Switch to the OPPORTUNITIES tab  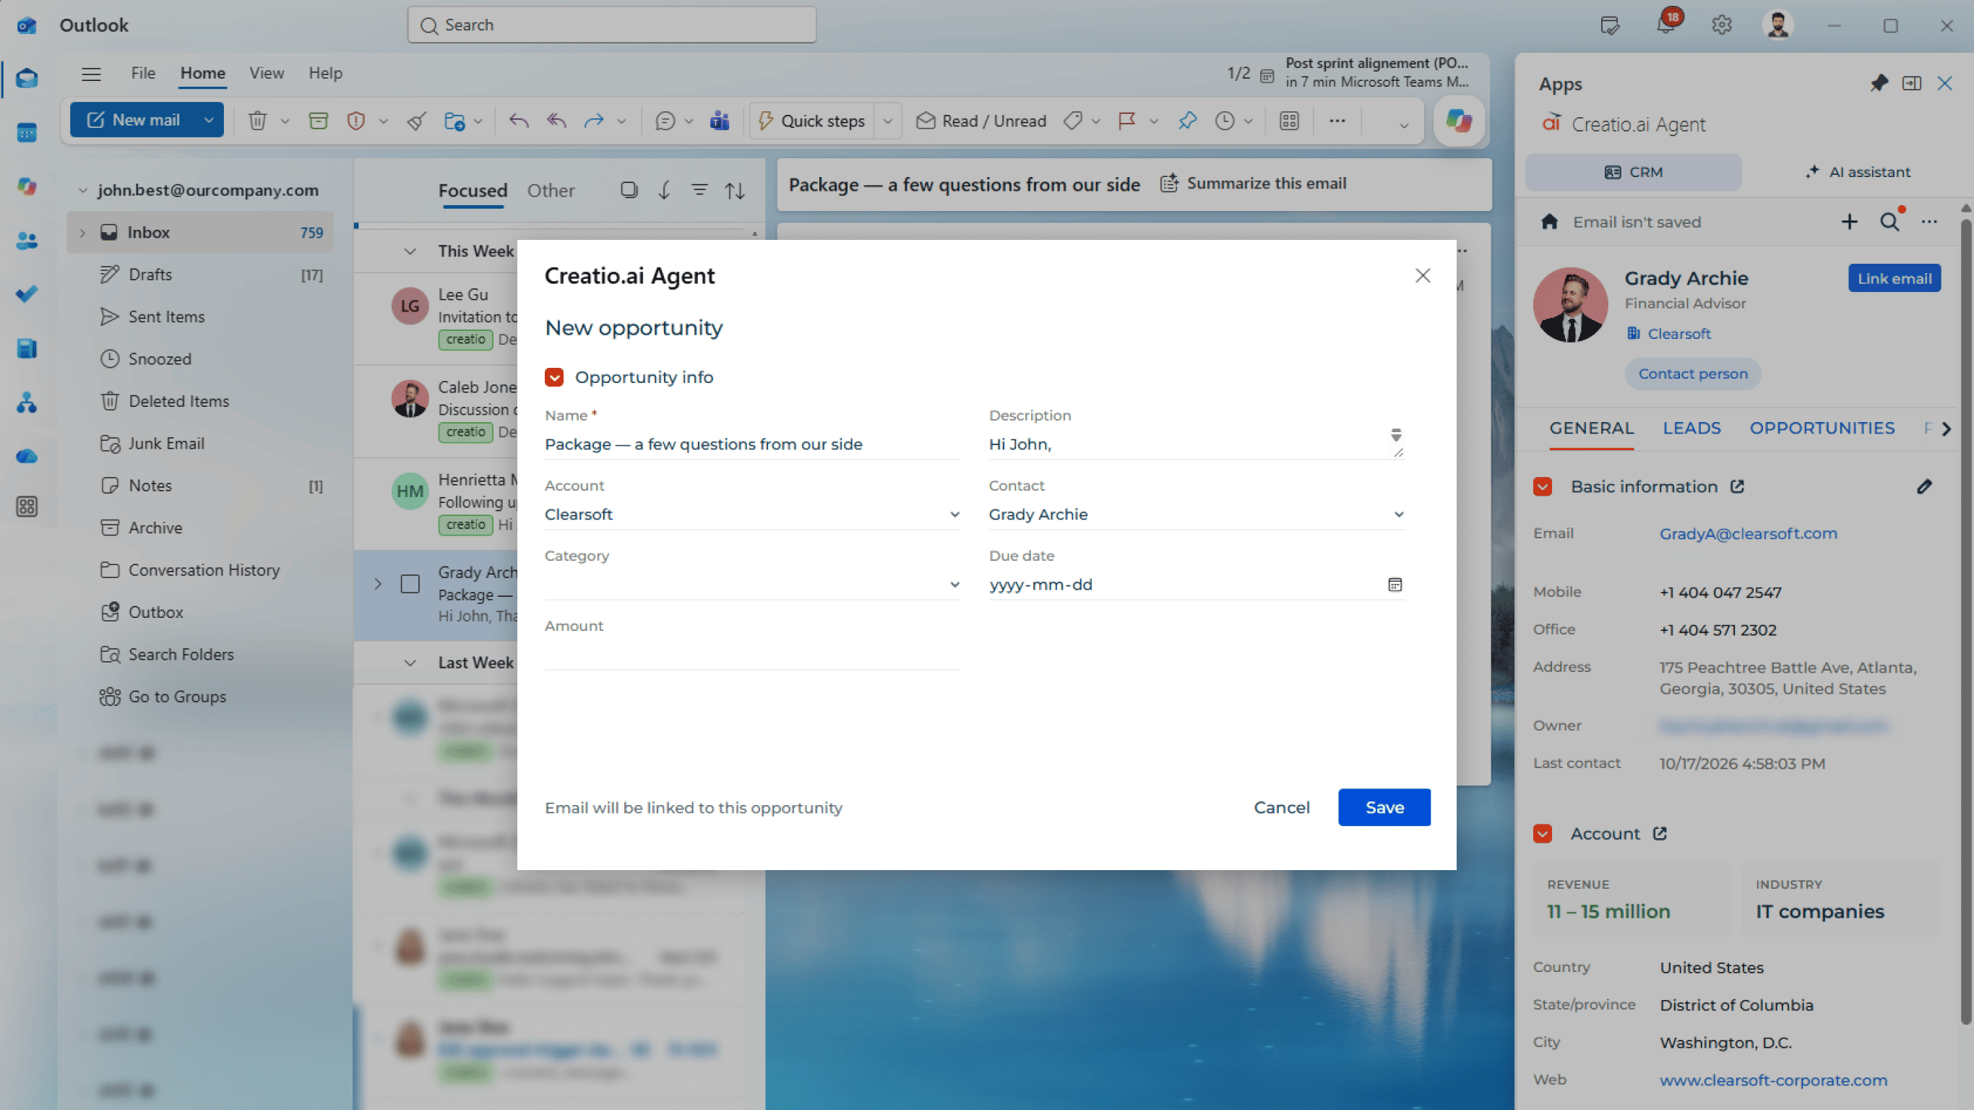[1822, 429]
